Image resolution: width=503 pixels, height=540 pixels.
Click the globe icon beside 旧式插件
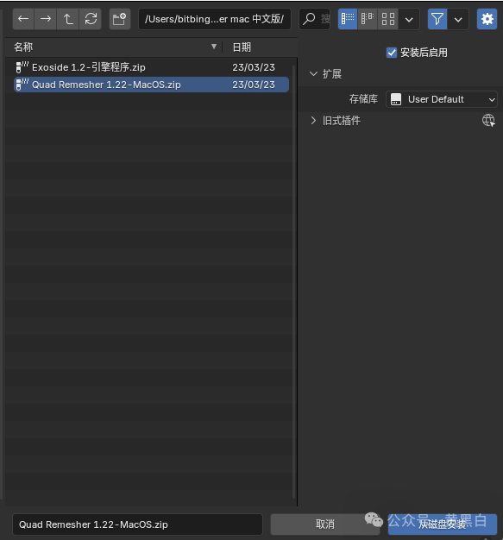(x=488, y=121)
